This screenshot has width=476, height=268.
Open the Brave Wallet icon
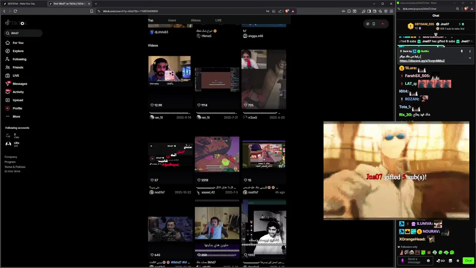[374, 11]
